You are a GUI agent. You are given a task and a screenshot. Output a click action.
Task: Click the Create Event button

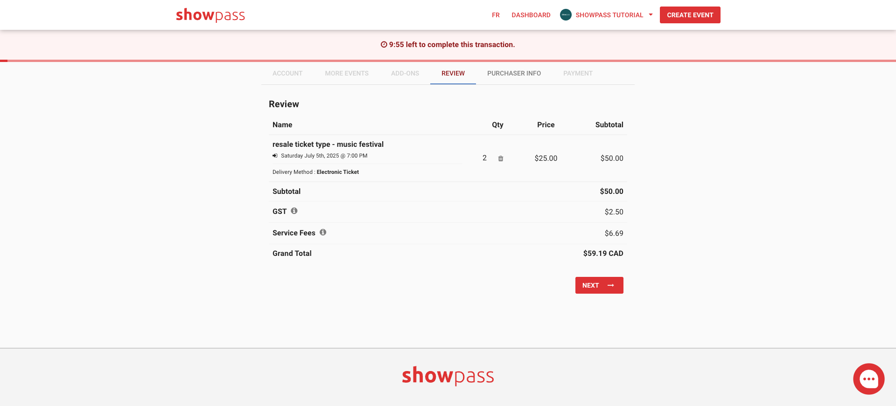[690, 15]
